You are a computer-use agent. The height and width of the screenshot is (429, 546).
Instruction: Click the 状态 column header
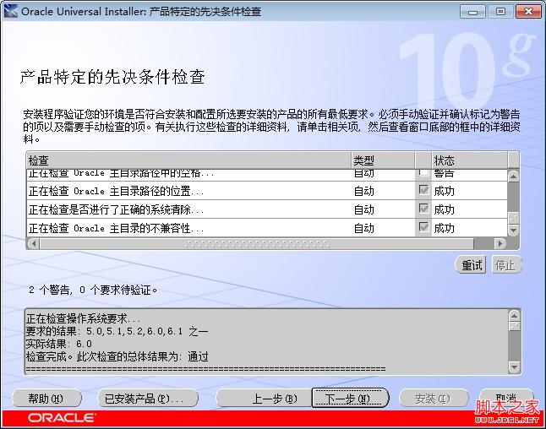tap(469, 160)
